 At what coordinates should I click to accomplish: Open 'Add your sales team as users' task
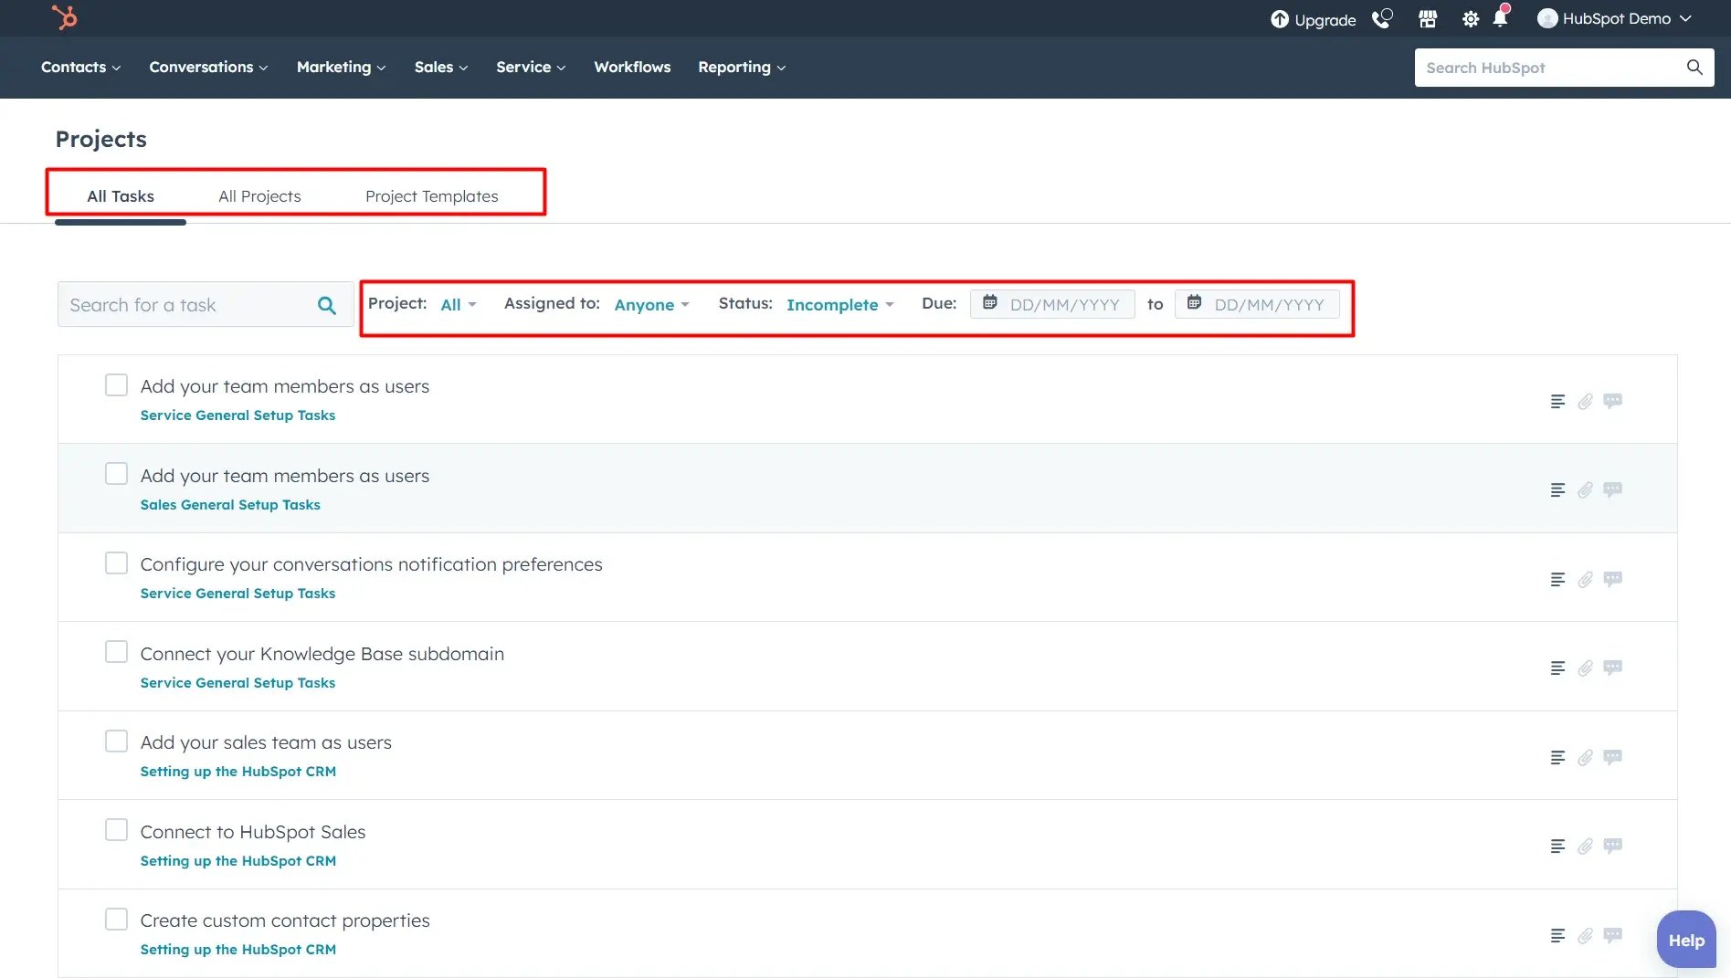point(266,742)
